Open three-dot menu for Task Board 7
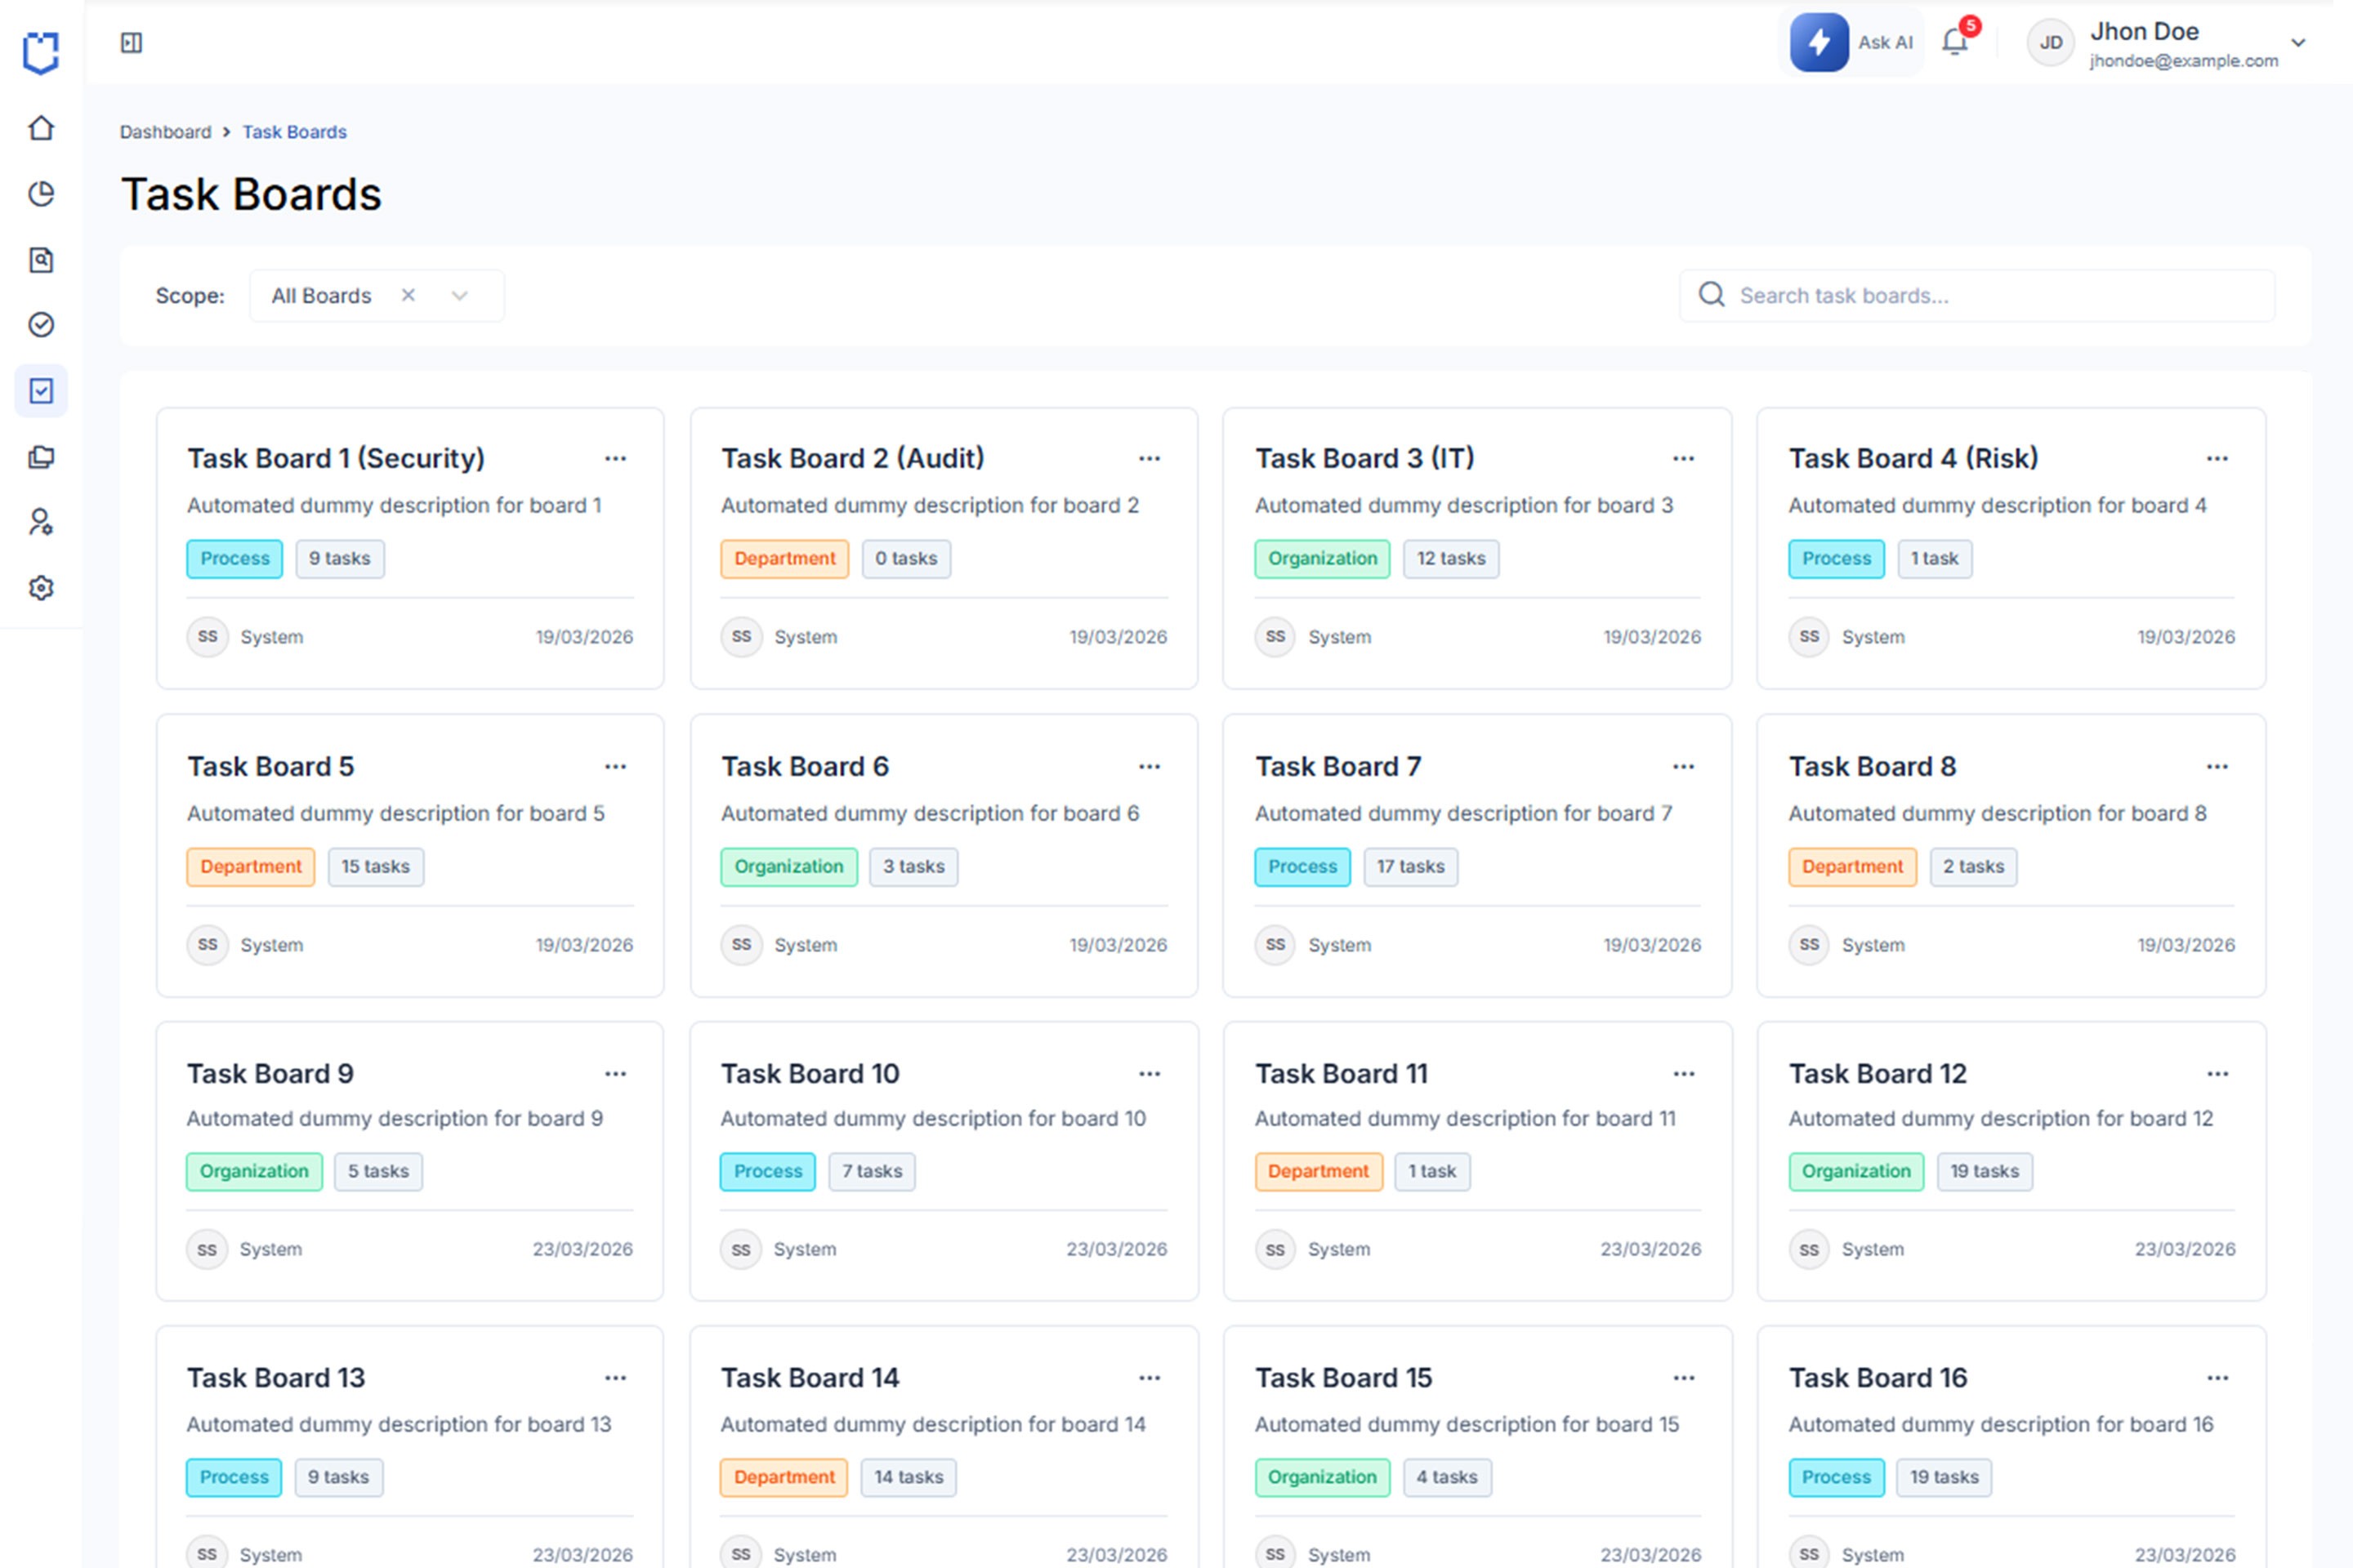 click(1684, 767)
